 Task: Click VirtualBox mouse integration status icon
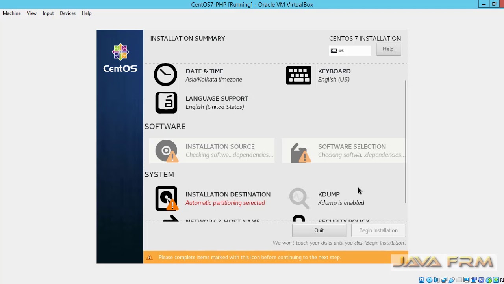tap(489, 280)
